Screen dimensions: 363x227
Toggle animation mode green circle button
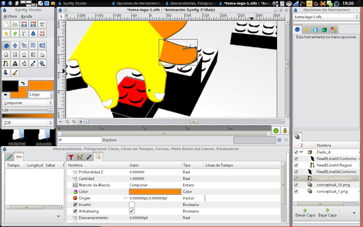pos(276,131)
